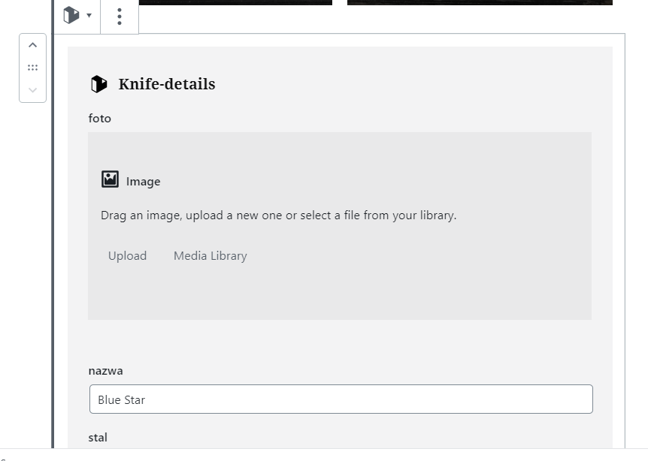Click the Knife-details block type icon in toolbar
This screenshot has height=461, width=648.
[72, 16]
